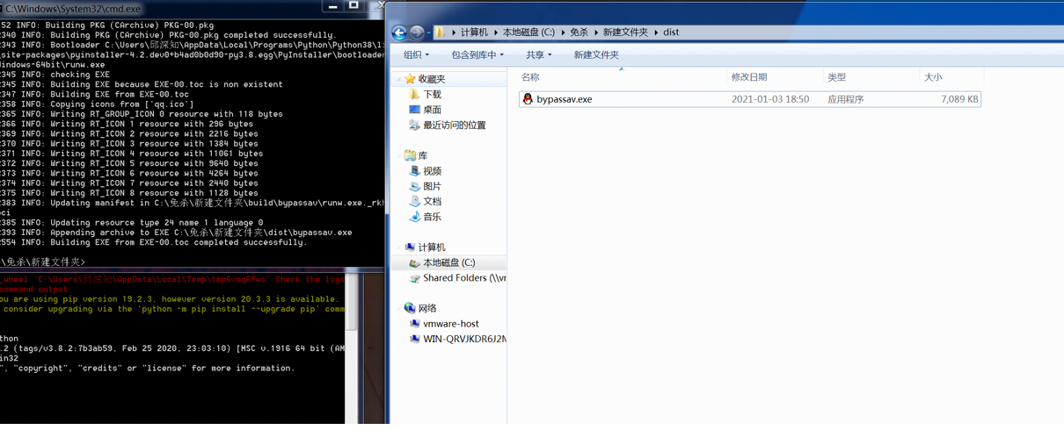Viewport: 1064px width, 430px height.
Task: Click the Forward arrow in Explorer
Action: [x=417, y=32]
